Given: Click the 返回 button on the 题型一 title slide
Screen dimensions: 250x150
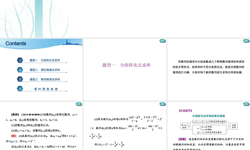Looking at the screenshot, I should (162, 41).
